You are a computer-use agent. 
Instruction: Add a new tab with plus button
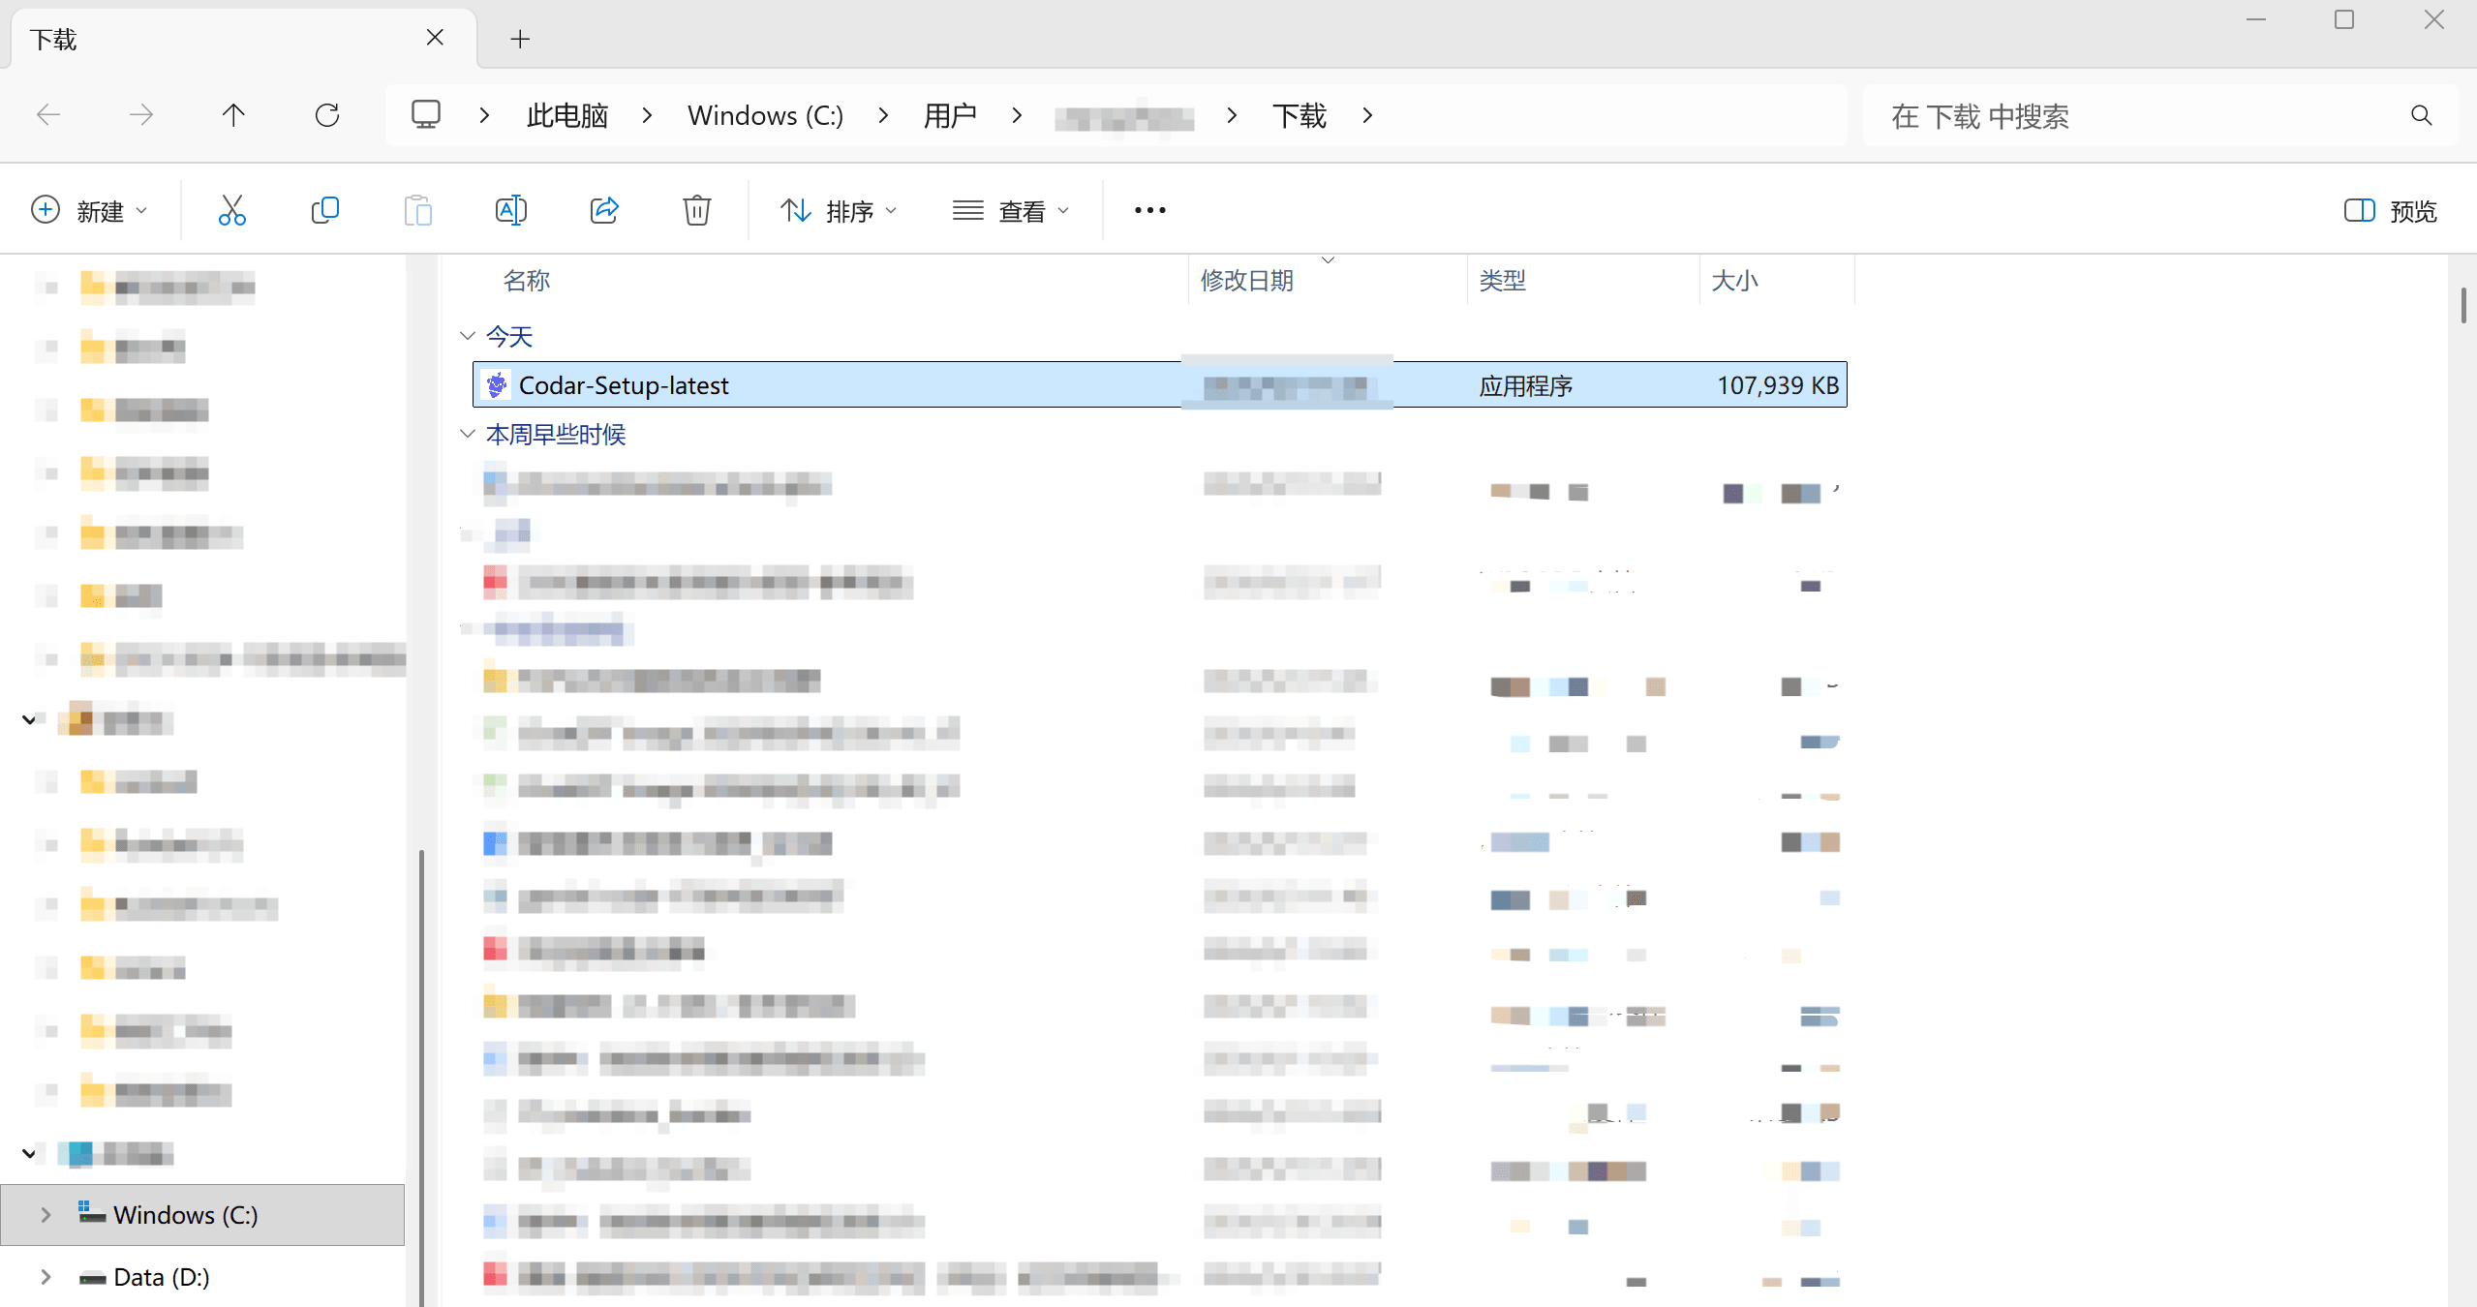[520, 39]
